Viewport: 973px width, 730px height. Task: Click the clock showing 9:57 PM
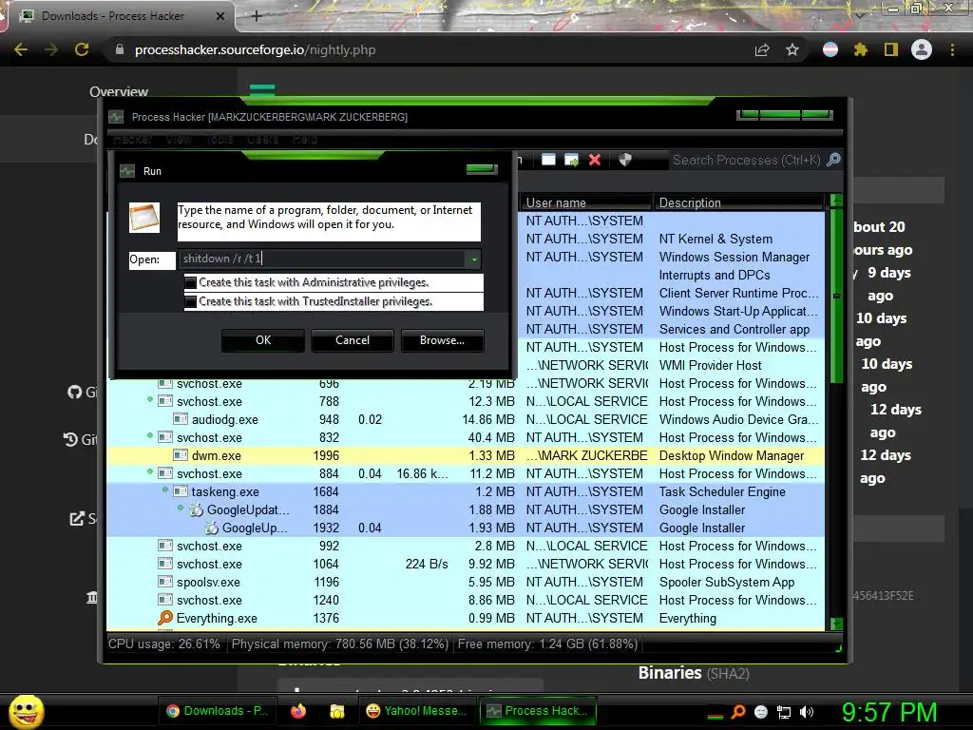(x=888, y=712)
